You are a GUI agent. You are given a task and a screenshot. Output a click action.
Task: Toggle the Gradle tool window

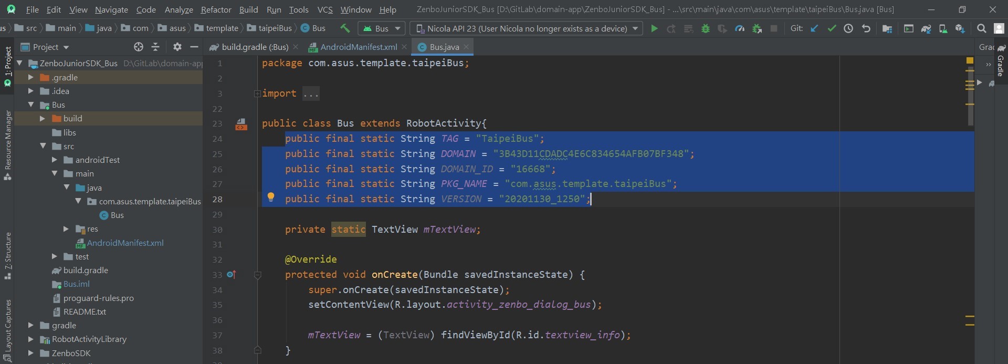point(1001,60)
